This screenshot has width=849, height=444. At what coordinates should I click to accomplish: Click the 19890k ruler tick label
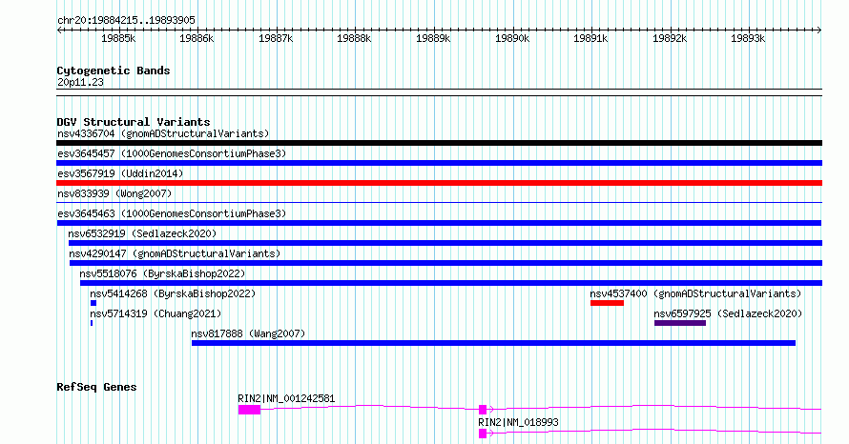pyautogui.click(x=512, y=38)
